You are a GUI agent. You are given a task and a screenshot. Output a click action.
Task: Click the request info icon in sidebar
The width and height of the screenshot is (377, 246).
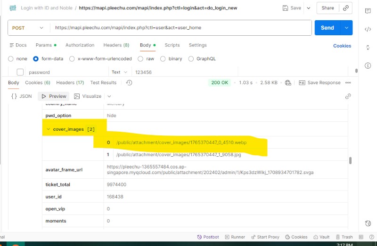click(368, 65)
